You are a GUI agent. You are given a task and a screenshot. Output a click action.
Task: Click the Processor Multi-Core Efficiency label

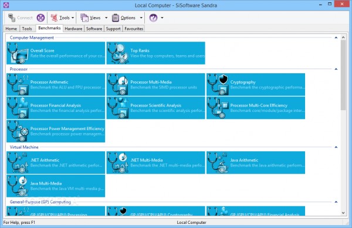click(x=259, y=106)
